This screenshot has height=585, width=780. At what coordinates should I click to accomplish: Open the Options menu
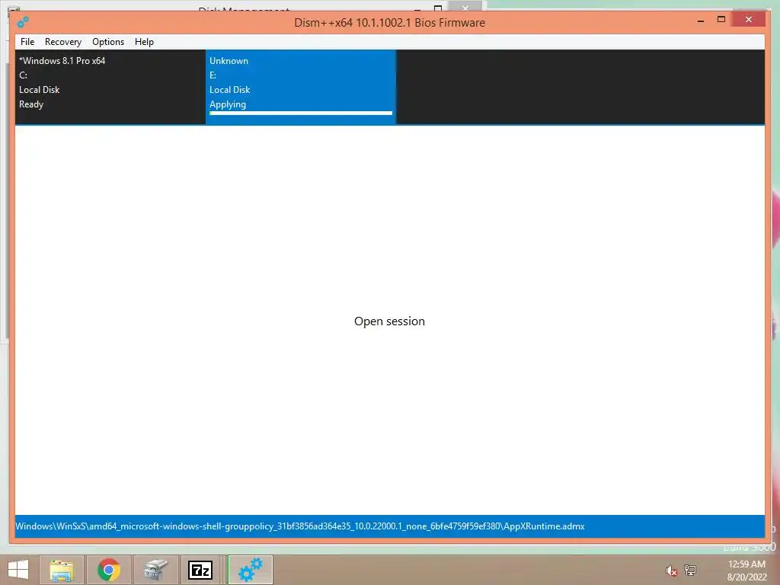[x=108, y=42]
